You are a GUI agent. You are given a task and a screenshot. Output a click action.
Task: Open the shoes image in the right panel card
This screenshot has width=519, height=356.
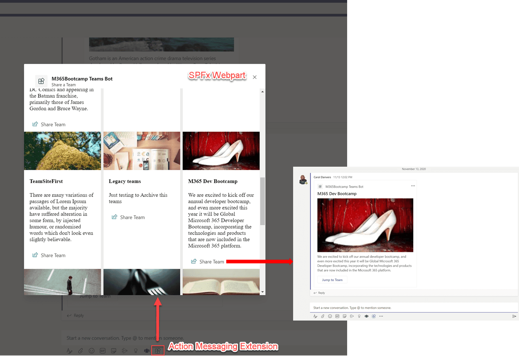365,225
